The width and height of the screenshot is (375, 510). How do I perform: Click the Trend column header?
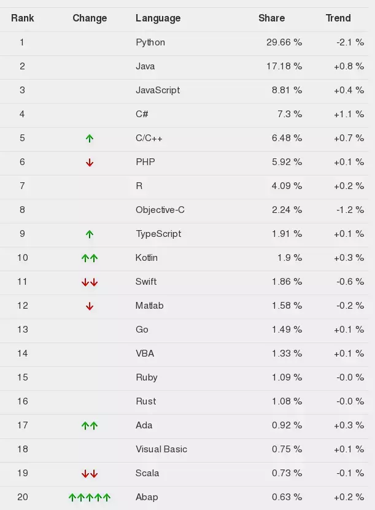coord(338,18)
